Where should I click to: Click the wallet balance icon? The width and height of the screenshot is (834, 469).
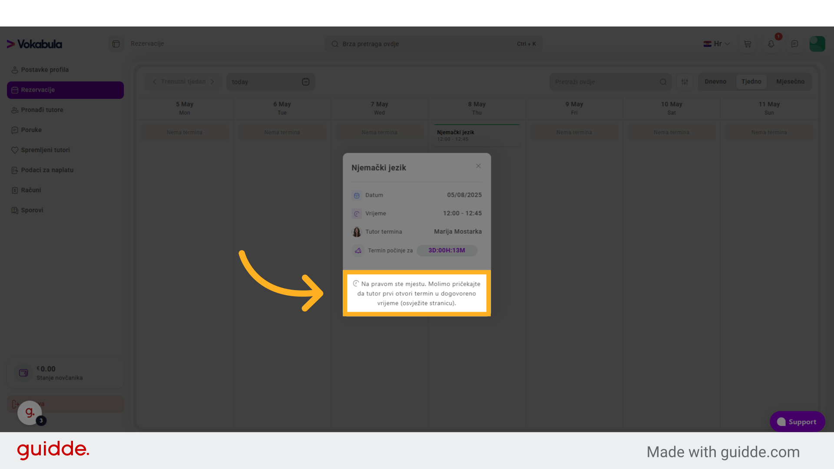[x=23, y=373]
